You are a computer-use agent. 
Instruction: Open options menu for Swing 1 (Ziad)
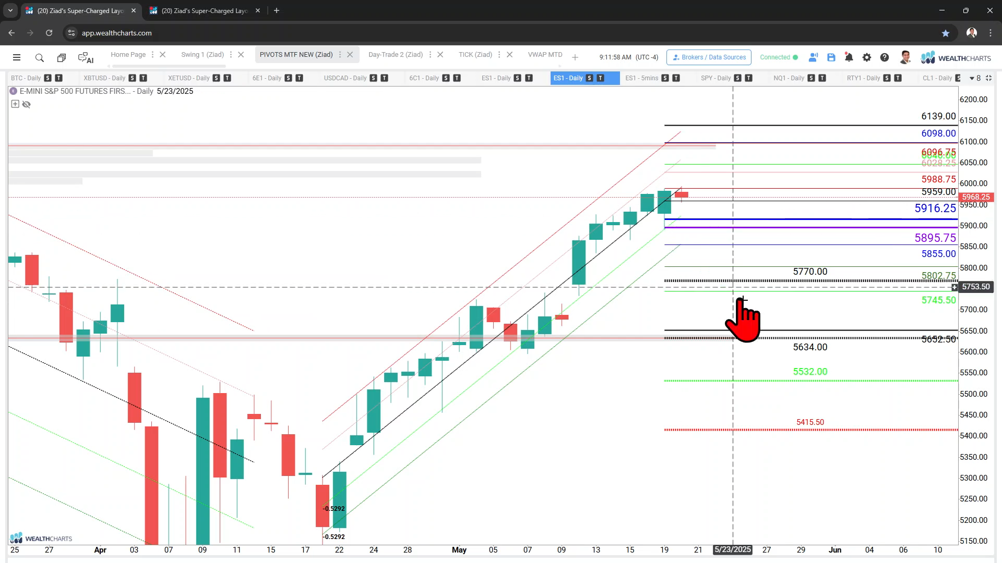coord(231,55)
